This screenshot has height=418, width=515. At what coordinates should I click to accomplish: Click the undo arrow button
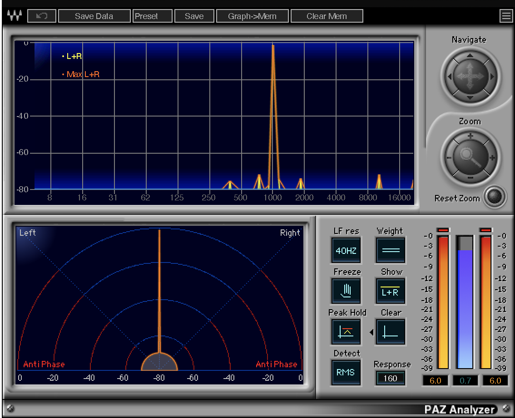coord(42,16)
